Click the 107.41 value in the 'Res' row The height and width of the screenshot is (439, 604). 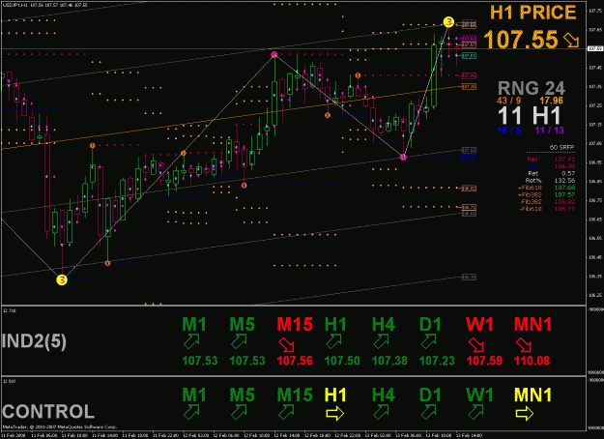pos(564,160)
